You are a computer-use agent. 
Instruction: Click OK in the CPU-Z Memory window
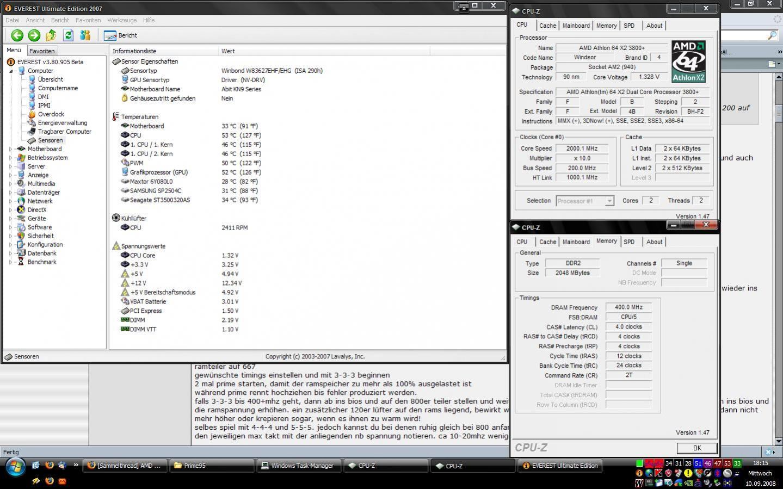coord(697,448)
